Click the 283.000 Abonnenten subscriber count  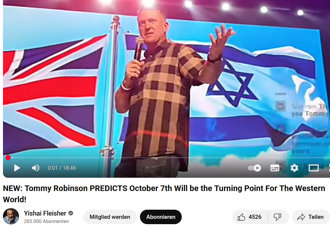point(46,221)
